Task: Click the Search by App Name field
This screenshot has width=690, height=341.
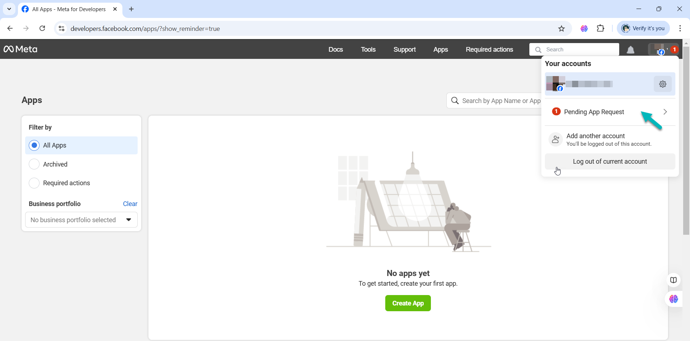Action: click(494, 101)
